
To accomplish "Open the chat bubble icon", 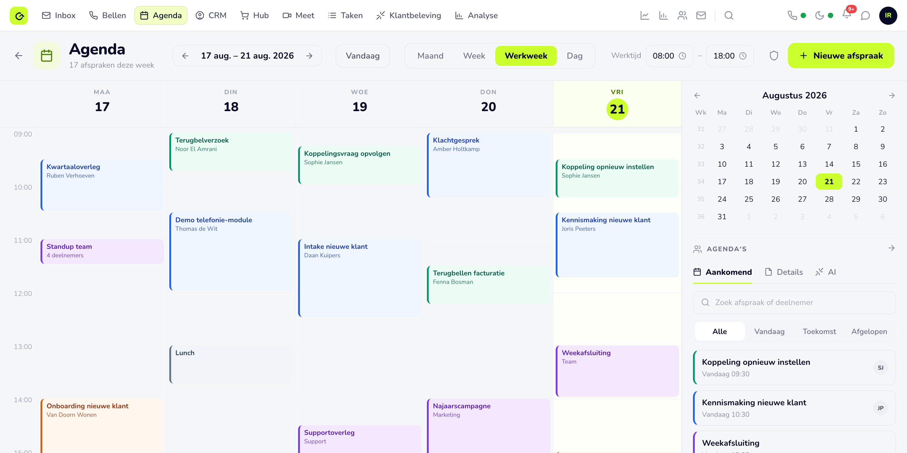I will pos(865,15).
